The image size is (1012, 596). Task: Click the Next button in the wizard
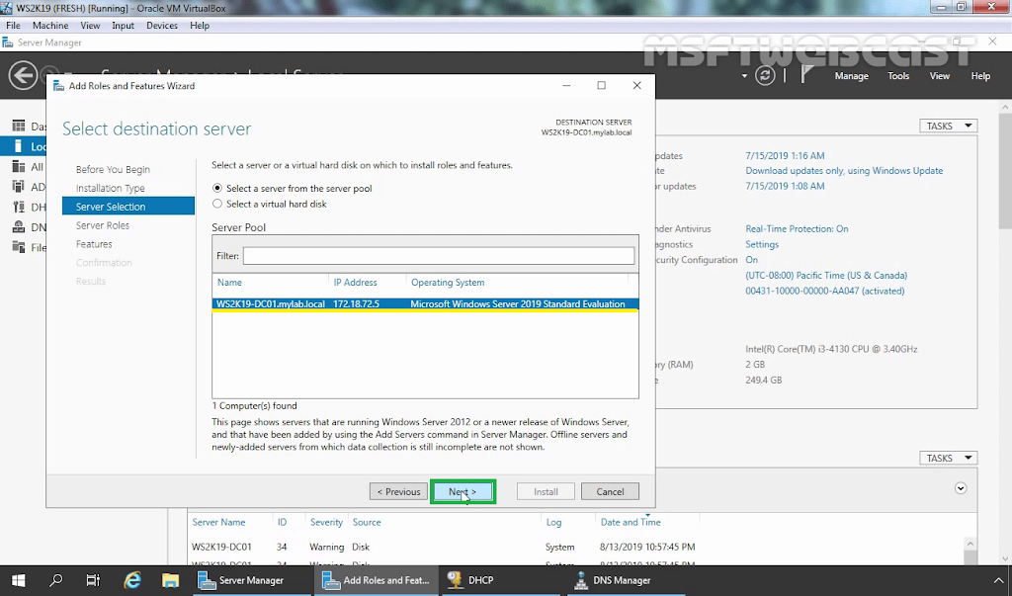pyautogui.click(x=463, y=491)
